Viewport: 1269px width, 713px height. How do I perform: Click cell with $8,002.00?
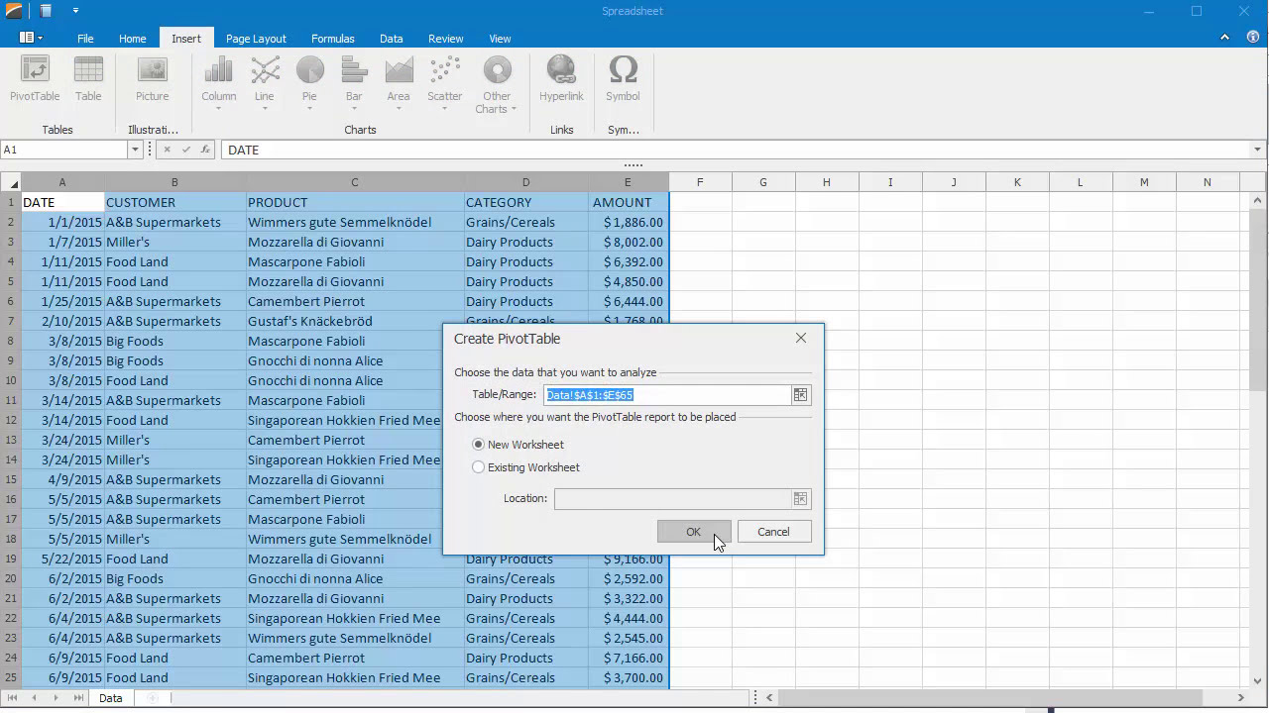click(x=629, y=242)
